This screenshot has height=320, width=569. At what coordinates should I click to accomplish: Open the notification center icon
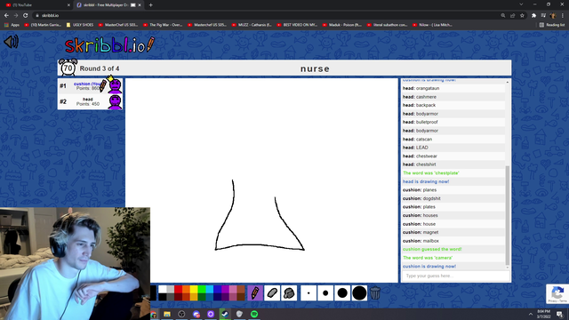click(559, 314)
